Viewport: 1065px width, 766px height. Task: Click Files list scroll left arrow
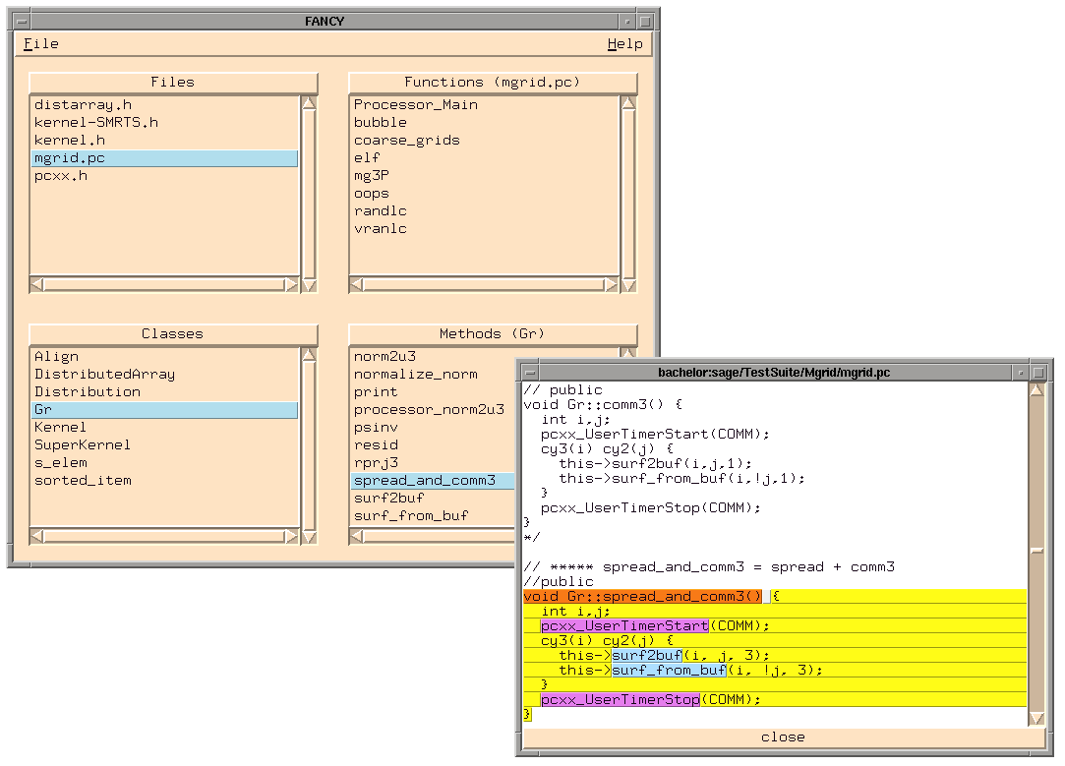click(x=37, y=284)
